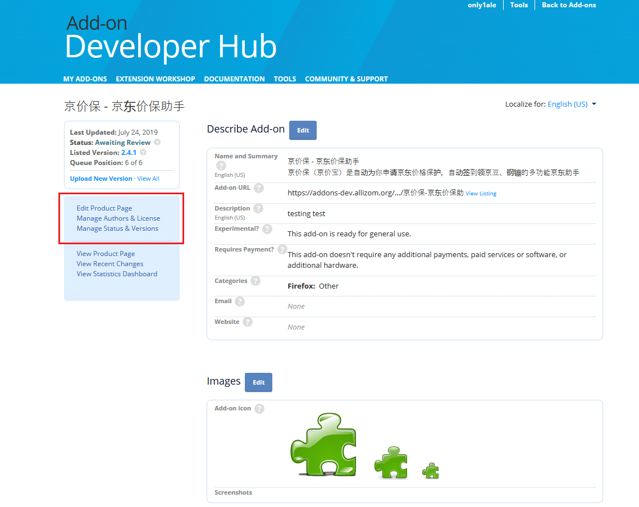Image resolution: width=639 pixels, height=507 pixels.
Task: Click help icon beside Requires Payment? label
Action: (282, 249)
